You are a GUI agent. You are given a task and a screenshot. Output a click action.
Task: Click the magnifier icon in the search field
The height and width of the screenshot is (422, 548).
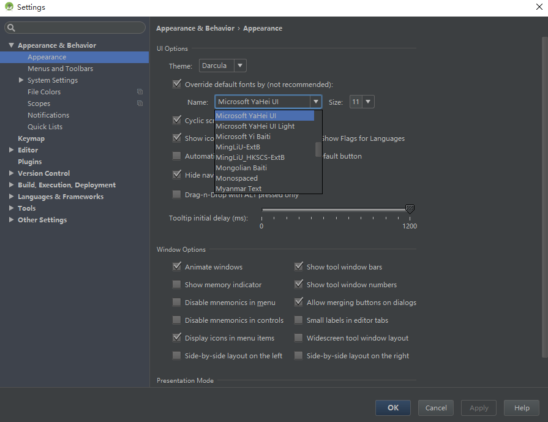11,28
